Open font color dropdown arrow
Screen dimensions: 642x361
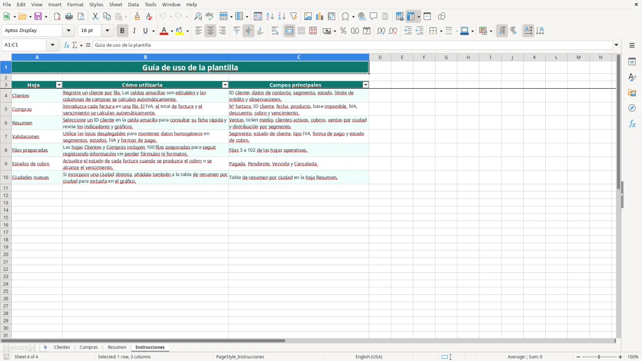pyautogui.click(x=172, y=31)
